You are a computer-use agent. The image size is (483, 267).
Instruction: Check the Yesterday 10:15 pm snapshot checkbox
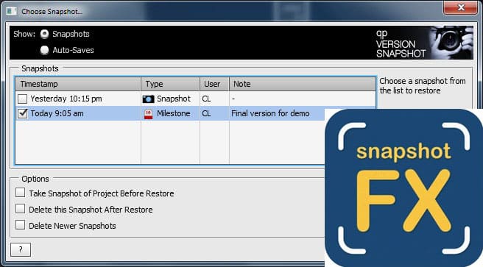23,99
